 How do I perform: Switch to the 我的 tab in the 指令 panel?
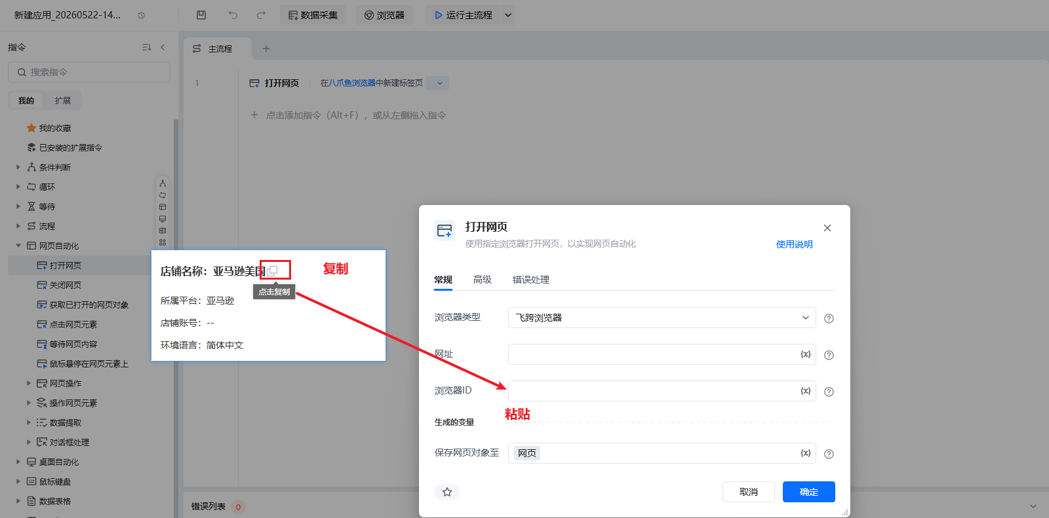tap(26, 101)
